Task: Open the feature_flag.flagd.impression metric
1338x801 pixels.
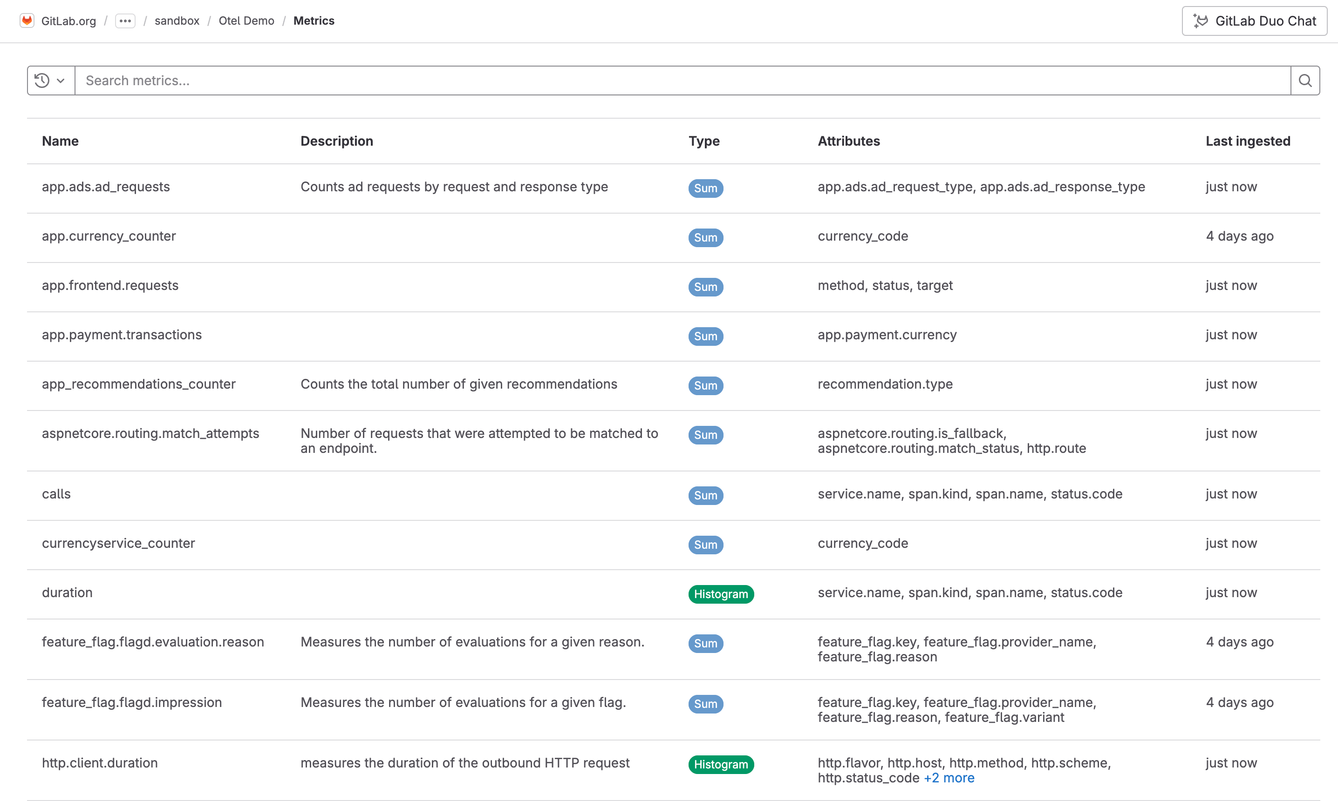Action: pos(131,702)
